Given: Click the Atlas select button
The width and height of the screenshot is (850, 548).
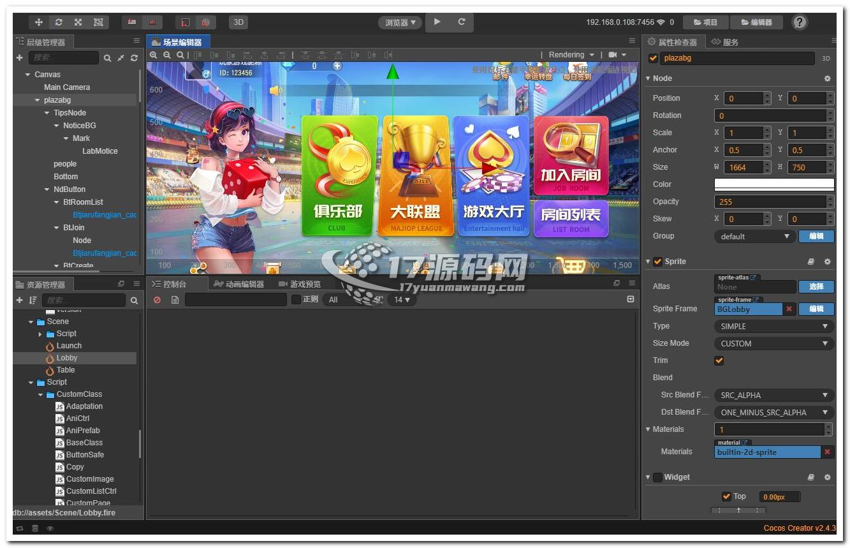Looking at the screenshot, I should (816, 286).
